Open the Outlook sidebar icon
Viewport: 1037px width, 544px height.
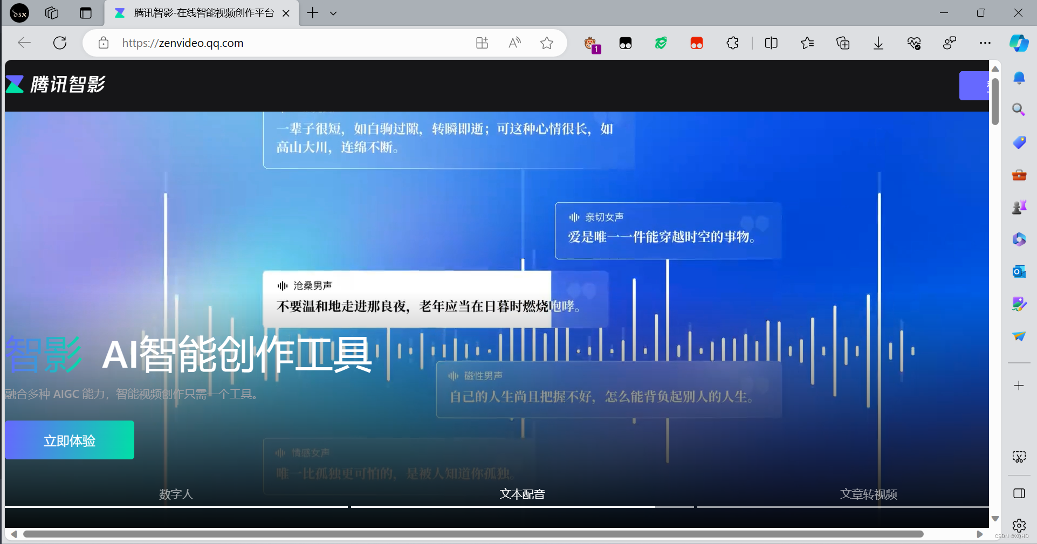point(1019,272)
